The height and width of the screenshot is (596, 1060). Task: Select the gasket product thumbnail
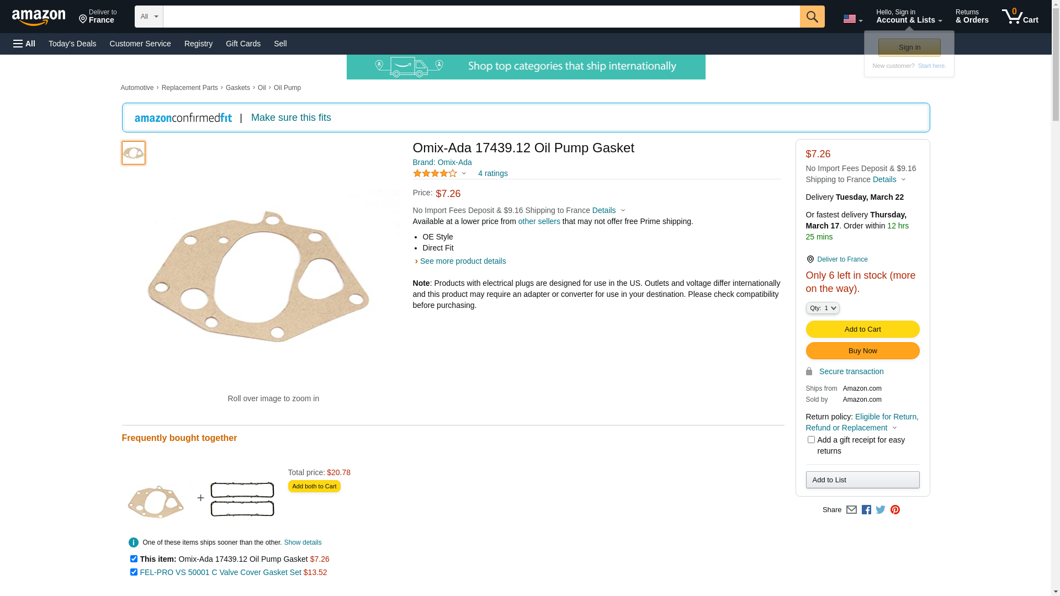tap(134, 153)
